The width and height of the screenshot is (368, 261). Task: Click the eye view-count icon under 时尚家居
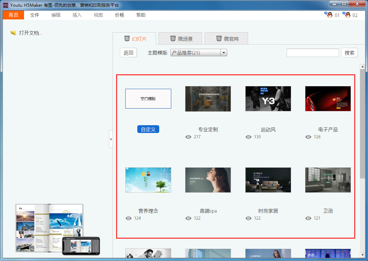pos(248,218)
